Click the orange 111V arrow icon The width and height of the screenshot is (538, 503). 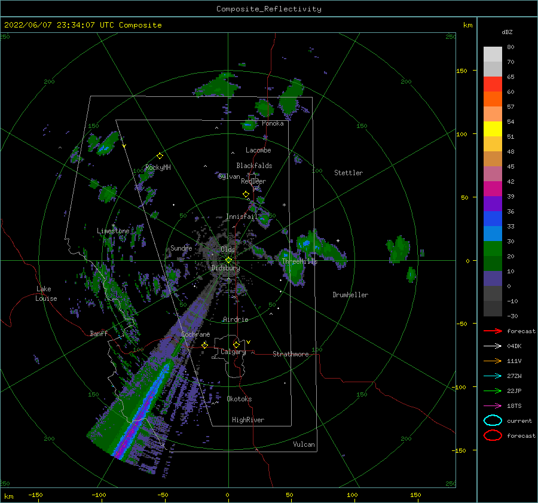[x=493, y=361]
